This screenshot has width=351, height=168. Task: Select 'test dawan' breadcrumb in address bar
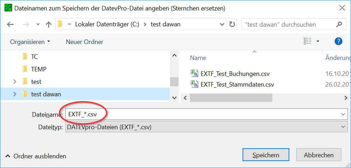[x=165, y=24]
